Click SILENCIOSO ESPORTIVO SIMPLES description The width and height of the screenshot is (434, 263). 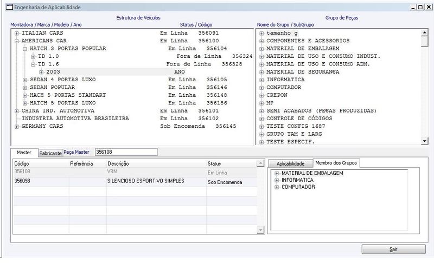coord(145,181)
